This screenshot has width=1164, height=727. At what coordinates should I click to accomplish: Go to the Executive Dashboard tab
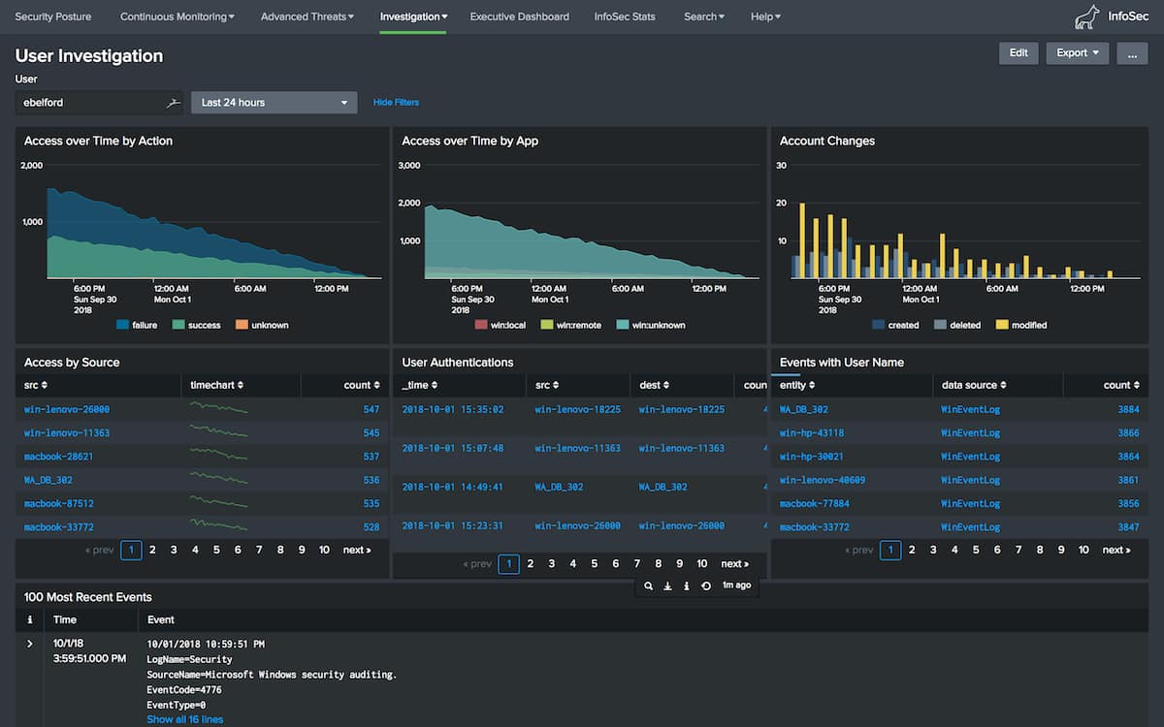[x=519, y=16]
